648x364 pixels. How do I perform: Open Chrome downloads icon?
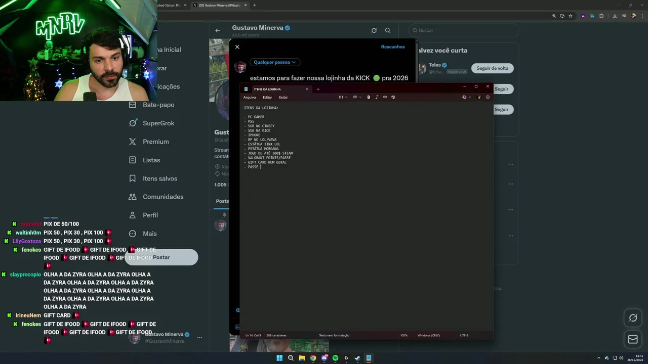click(615, 16)
